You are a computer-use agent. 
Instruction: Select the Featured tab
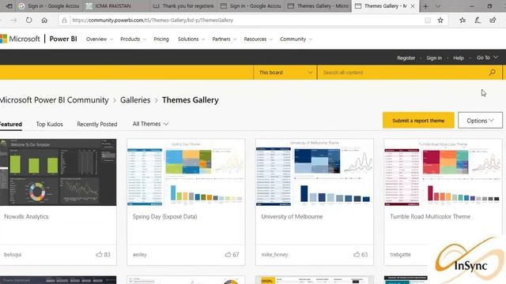[x=10, y=125]
